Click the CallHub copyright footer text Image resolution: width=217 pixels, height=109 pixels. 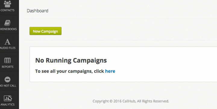pyautogui.click(x=131, y=101)
